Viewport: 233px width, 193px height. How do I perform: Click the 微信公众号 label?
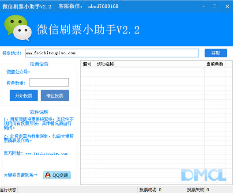[18, 72]
